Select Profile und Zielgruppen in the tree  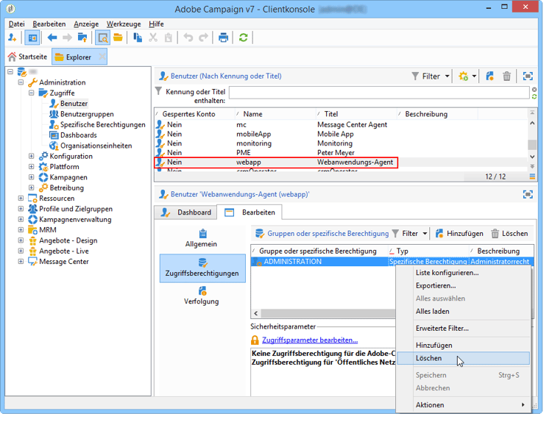pyautogui.click(x=76, y=209)
